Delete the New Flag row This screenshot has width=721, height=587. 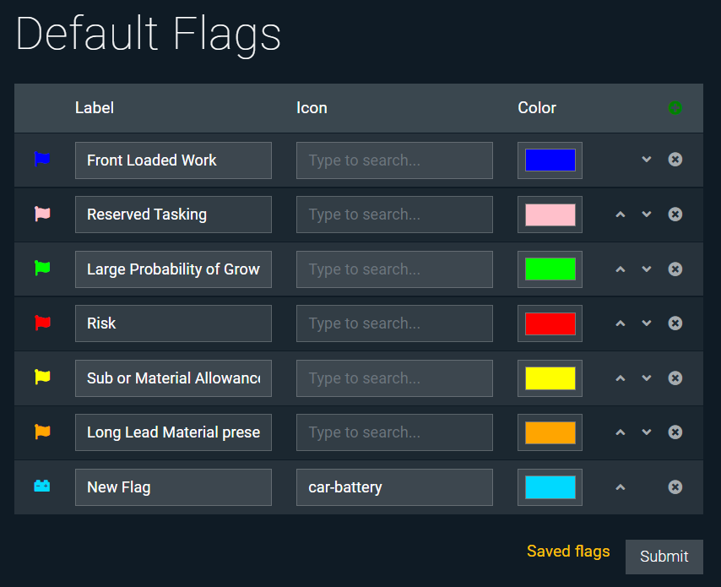pyautogui.click(x=675, y=487)
